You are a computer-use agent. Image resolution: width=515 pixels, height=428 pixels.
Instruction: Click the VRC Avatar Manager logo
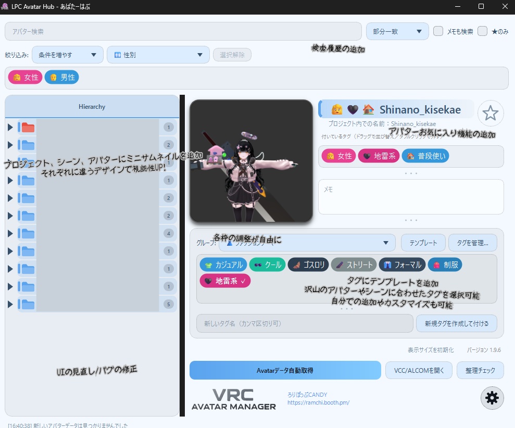click(x=233, y=399)
